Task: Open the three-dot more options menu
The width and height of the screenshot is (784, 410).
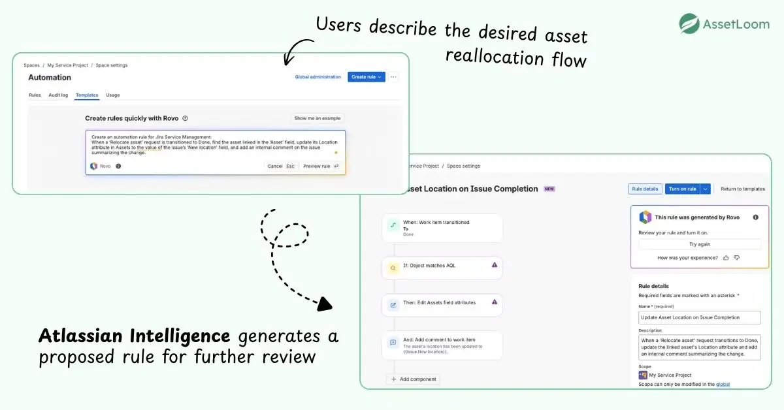Action: click(393, 77)
